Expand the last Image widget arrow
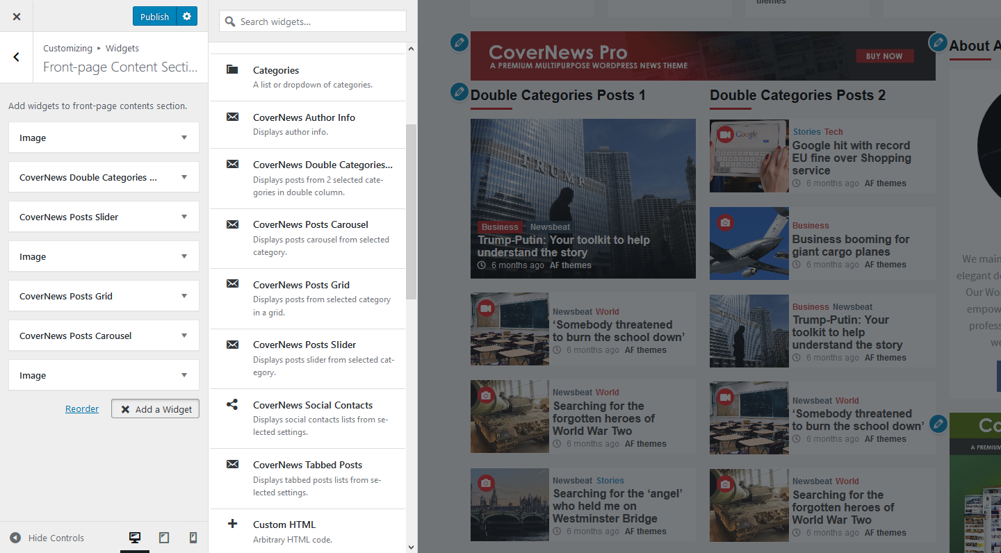Viewport: 1001px width, 553px height. 184,375
